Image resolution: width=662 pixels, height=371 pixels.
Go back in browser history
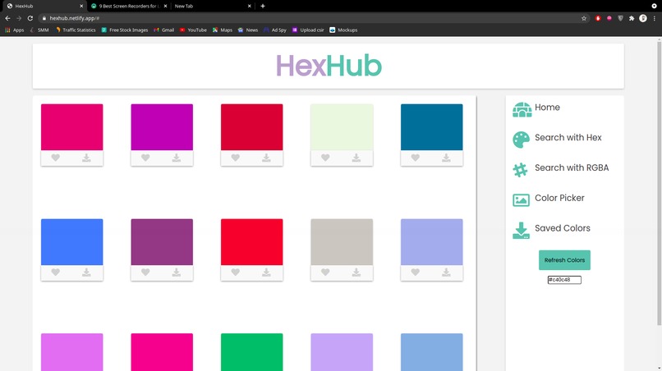click(x=7, y=18)
